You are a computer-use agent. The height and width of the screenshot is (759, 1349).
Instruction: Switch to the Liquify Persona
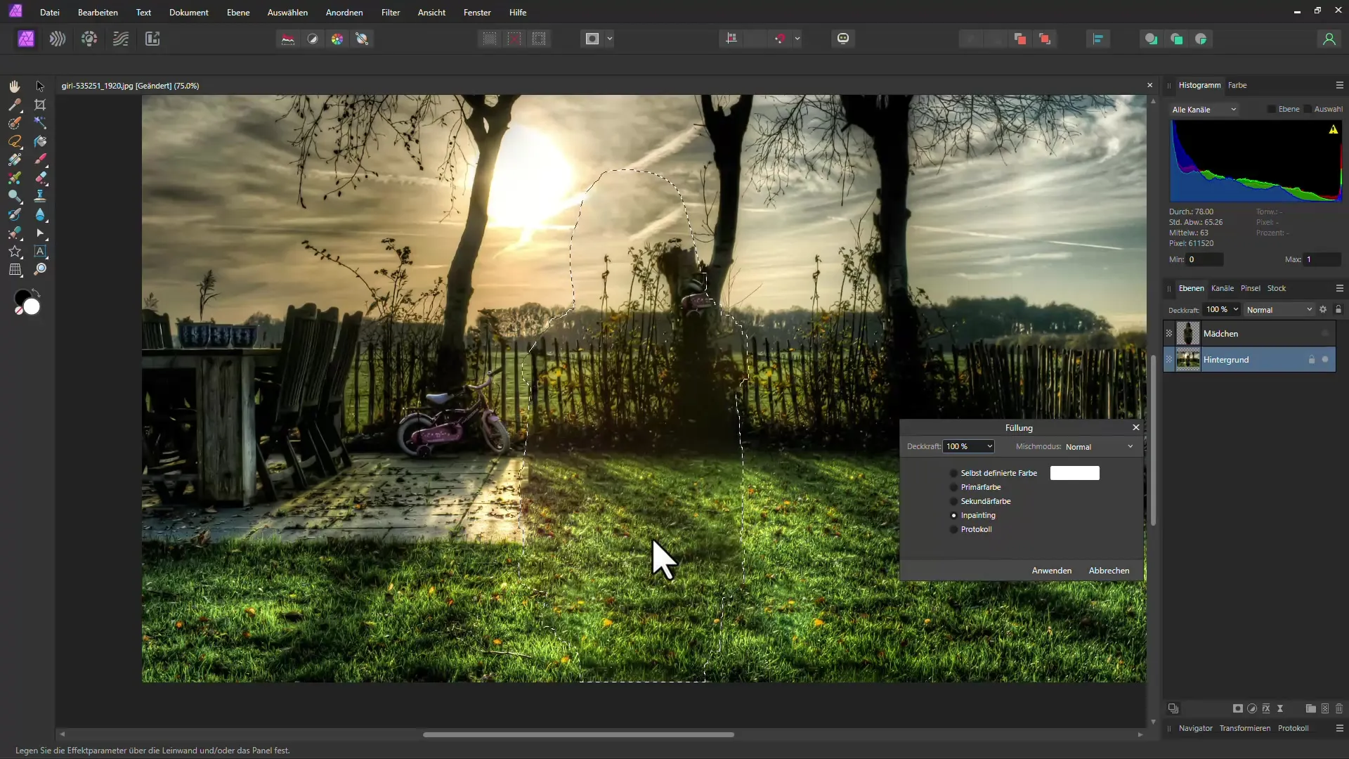(x=58, y=39)
